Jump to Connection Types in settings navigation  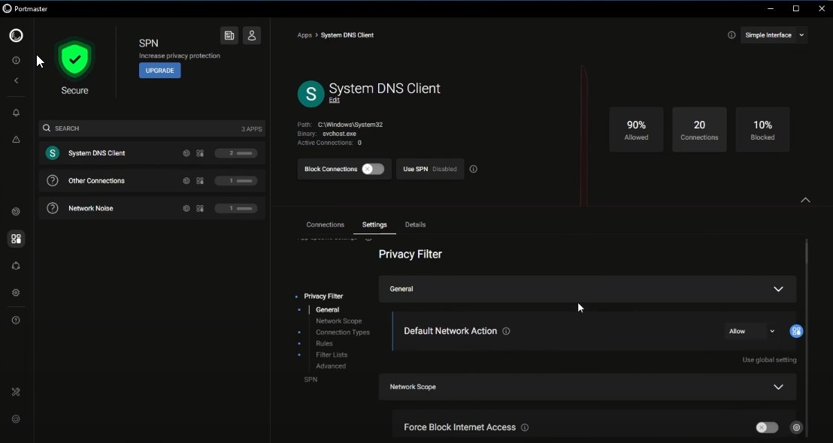[343, 332]
